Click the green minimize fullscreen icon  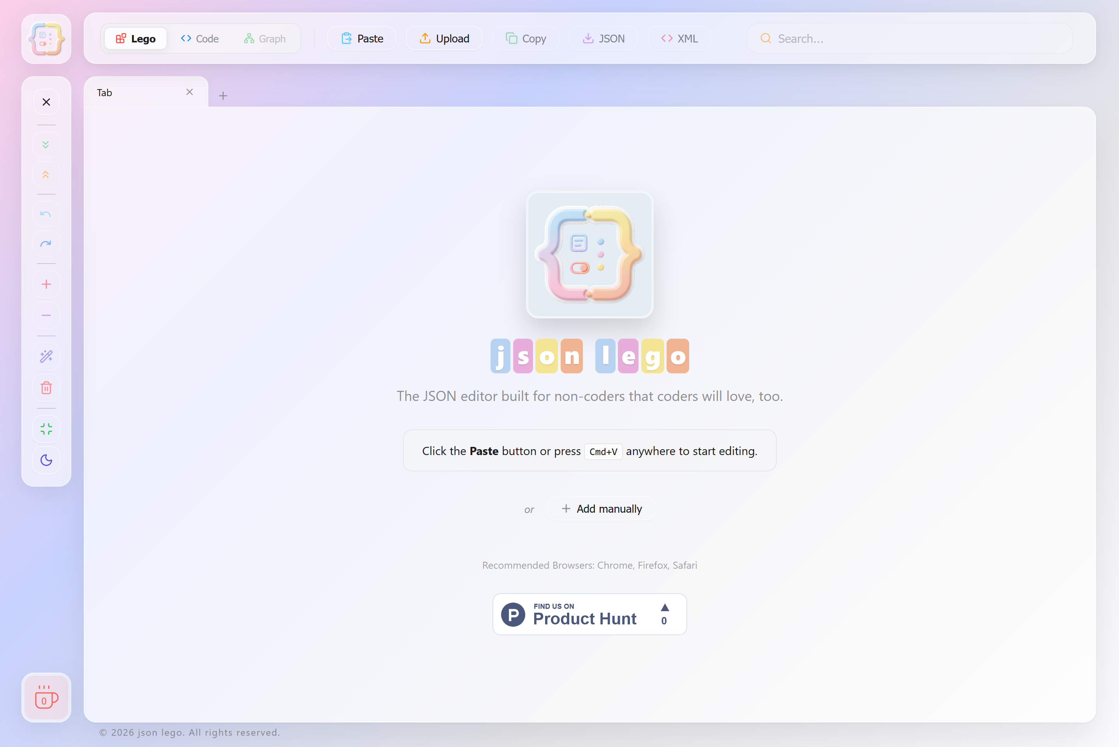(46, 429)
